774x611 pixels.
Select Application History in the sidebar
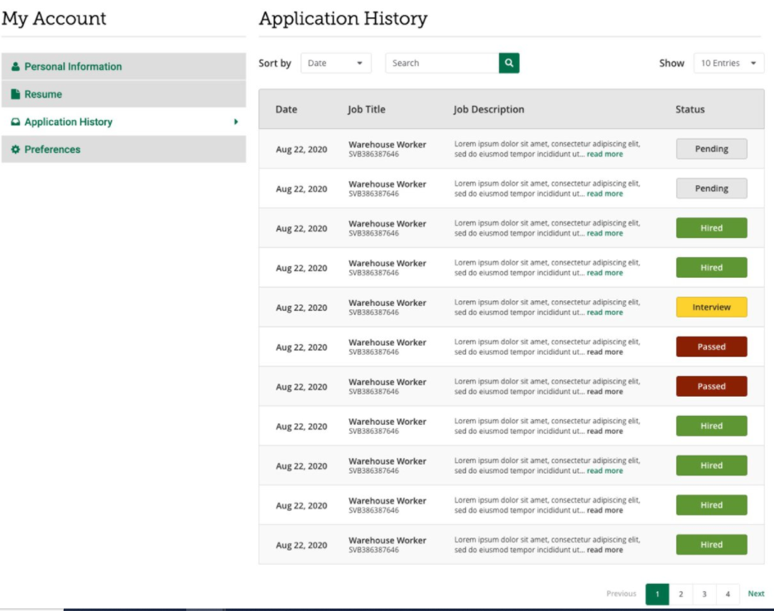pos(123,122)
